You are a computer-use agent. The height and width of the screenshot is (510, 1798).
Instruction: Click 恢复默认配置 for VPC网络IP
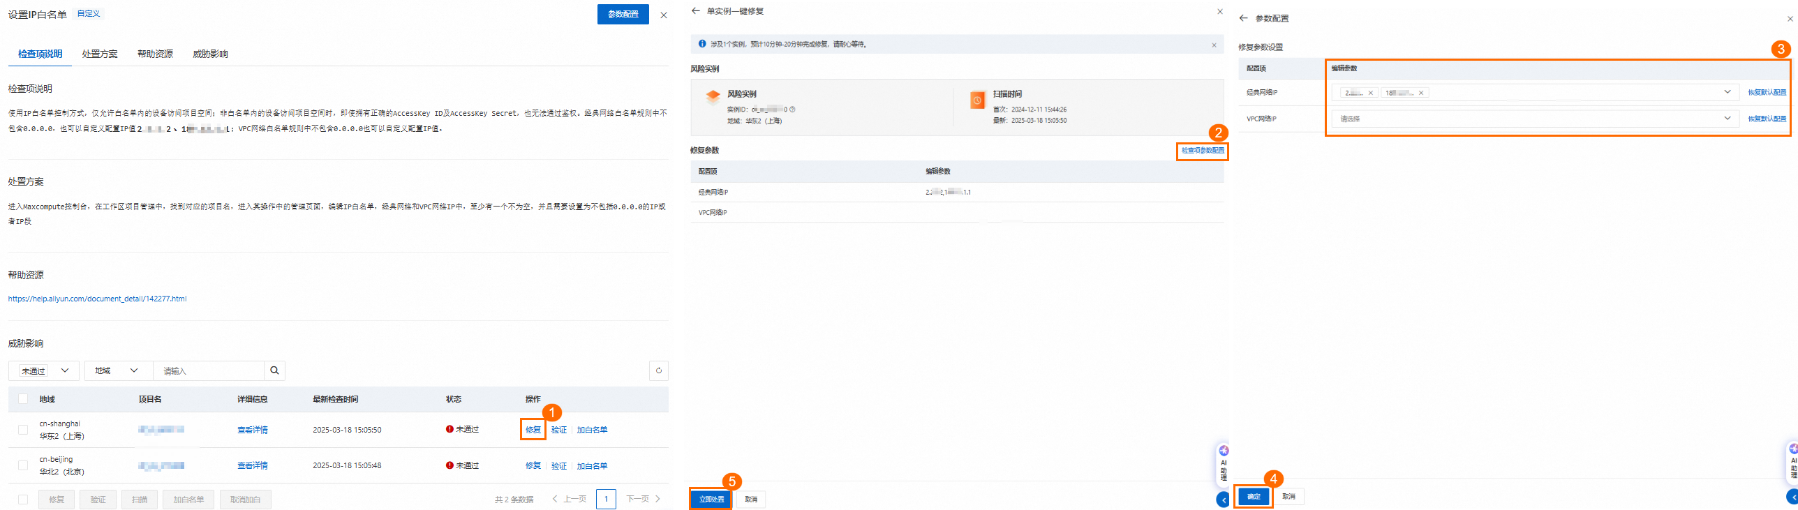click(x=1767, y=119)
